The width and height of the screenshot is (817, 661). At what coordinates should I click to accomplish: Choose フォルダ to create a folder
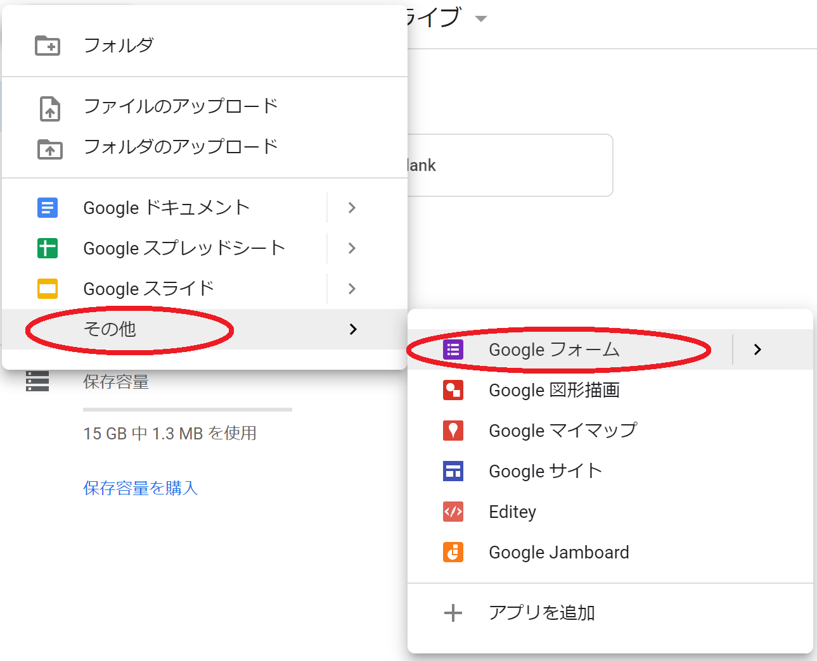pos(204,46)
